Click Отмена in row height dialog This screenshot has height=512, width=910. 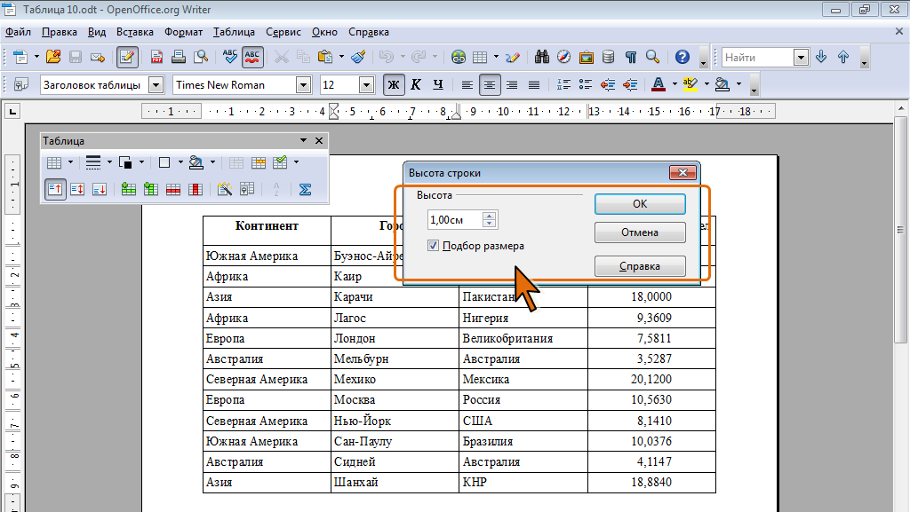pos(640,232)
